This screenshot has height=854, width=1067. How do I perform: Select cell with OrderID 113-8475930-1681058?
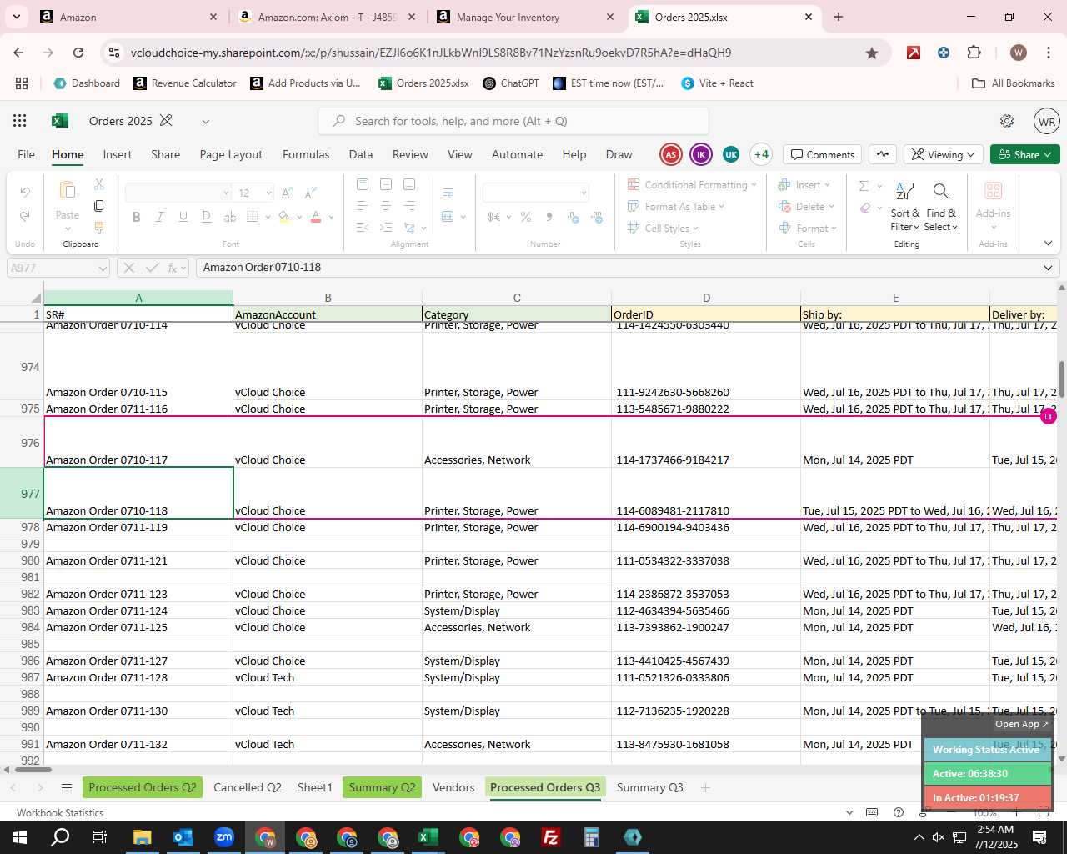705,744
